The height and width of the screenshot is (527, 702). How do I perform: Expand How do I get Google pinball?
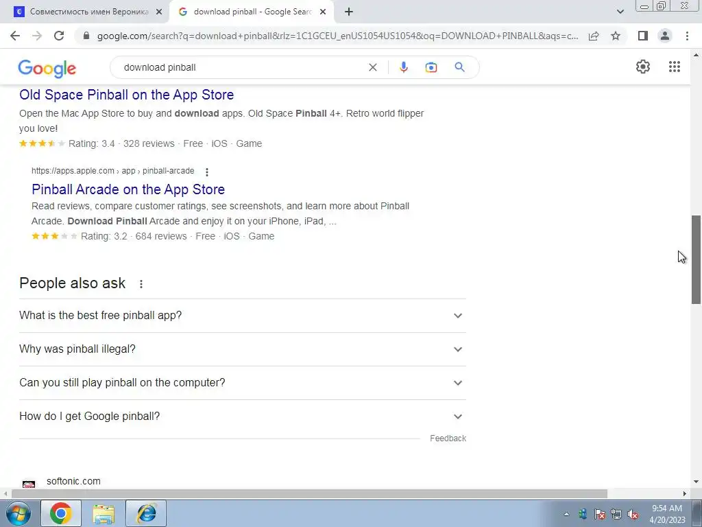(243, 417)
